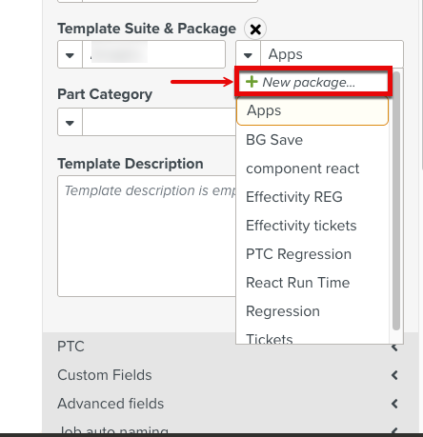Select Tickets package in the list
The width and height of the screenshot is (423, 437).
(x=312, y=336)
